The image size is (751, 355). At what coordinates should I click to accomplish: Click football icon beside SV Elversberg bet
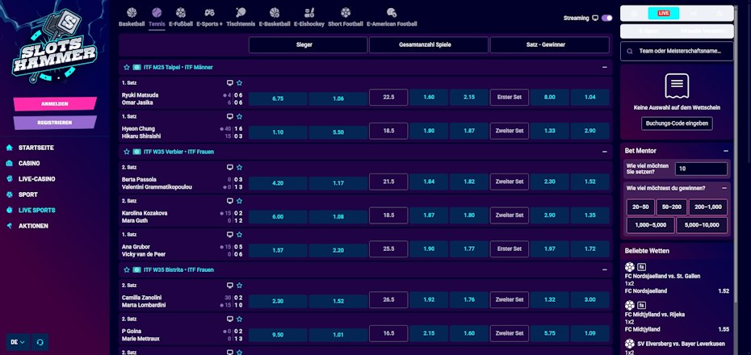pyautogui.click(x=630, y=344)
